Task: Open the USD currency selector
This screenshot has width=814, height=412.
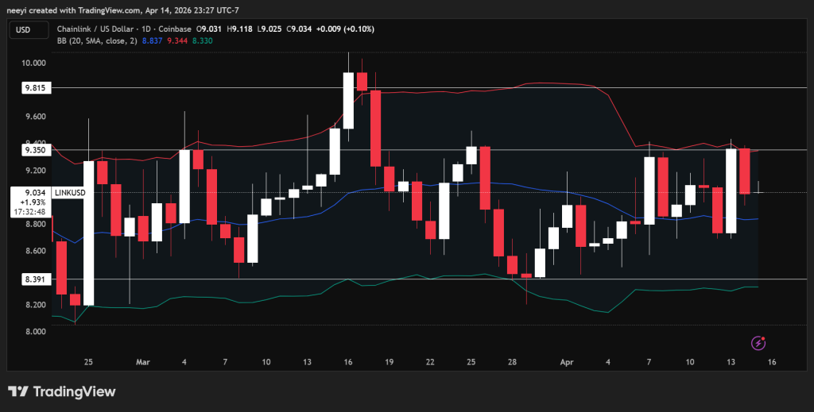Action: click(24, 29)
